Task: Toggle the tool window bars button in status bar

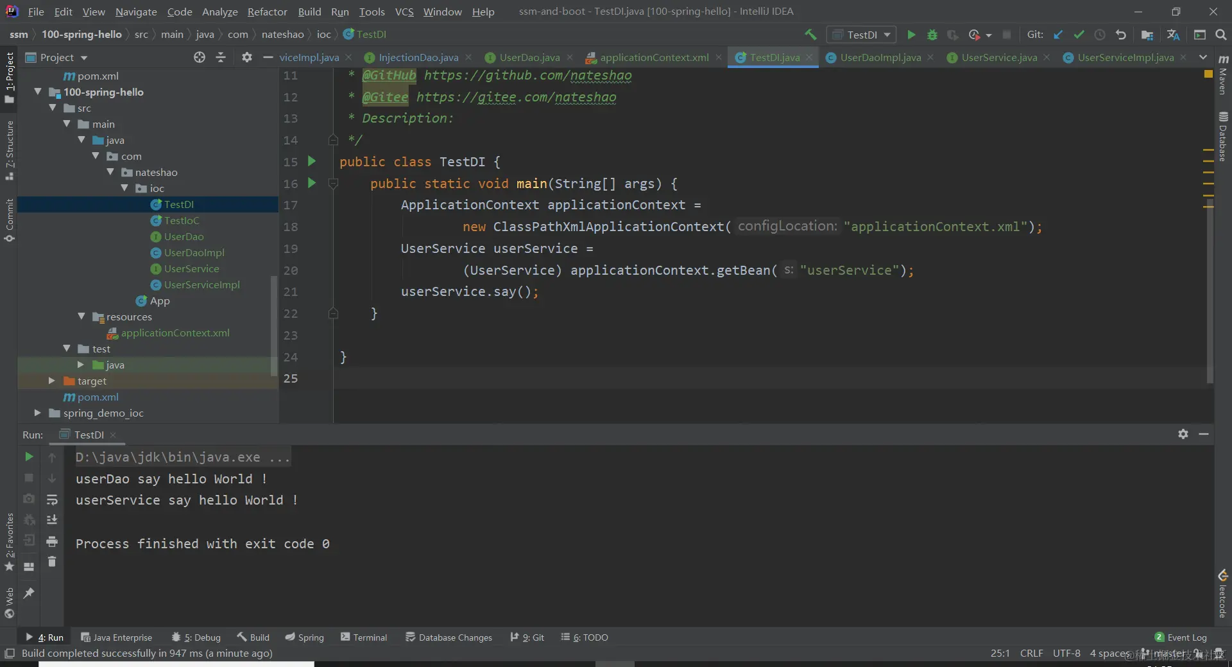Action: 10,654
